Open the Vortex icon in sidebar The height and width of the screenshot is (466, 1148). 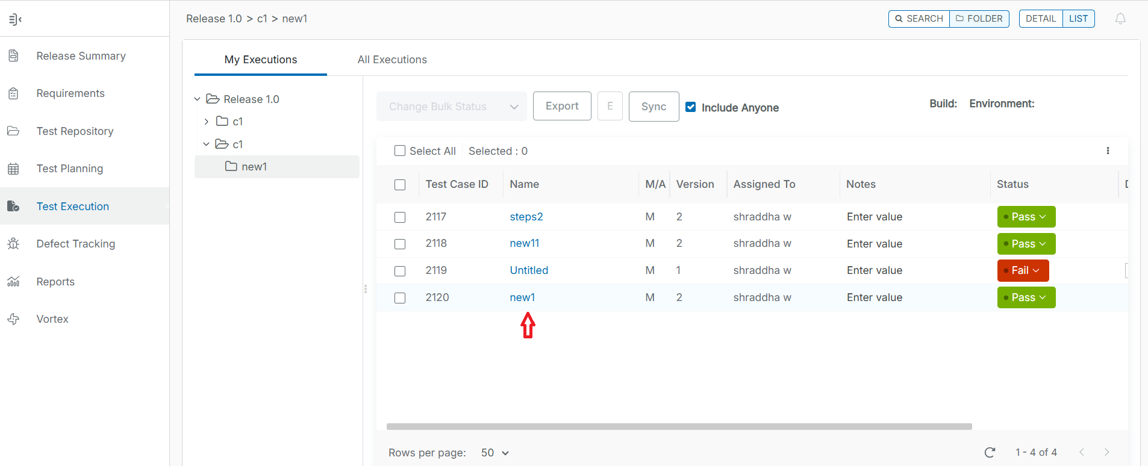(x=13, y=319)
